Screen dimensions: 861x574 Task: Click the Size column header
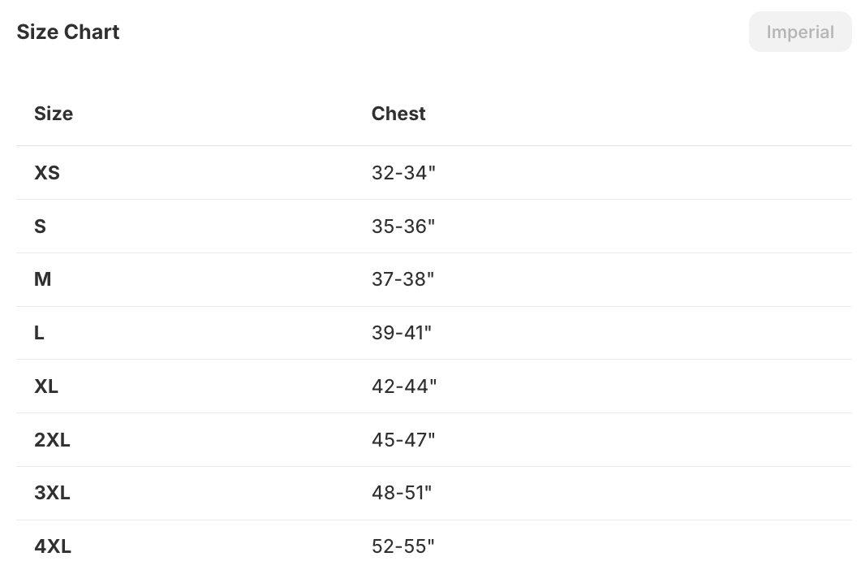[x=54, y=114]
